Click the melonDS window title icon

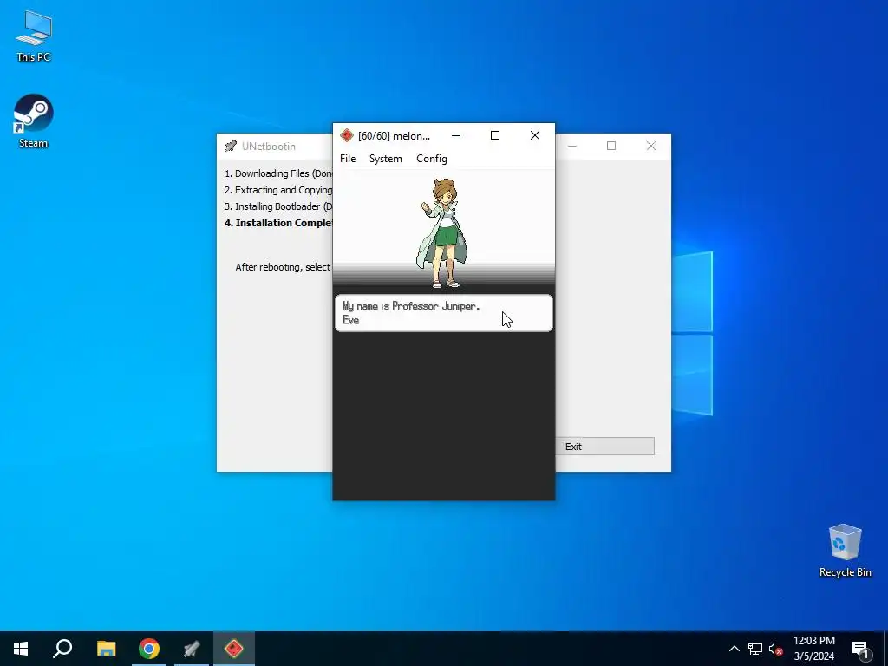point(347,136)
